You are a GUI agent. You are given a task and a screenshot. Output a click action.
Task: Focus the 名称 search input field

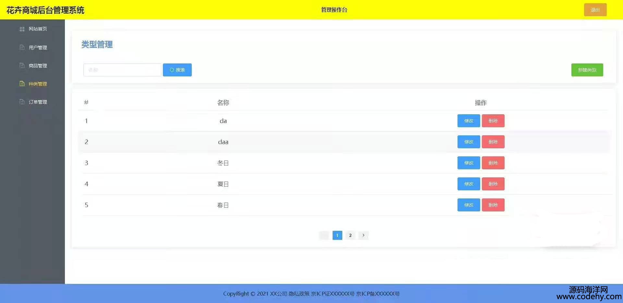122,70
